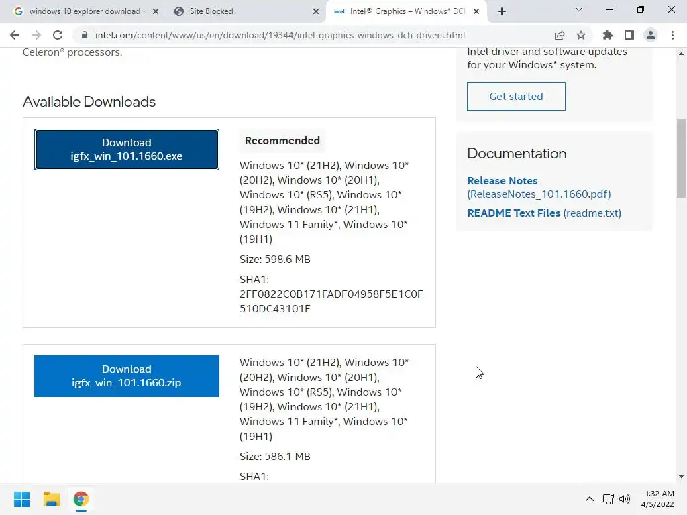Screen dimensions: 687x515
Task: Click the Chrome taskbar icon
Action: click(81, 499)
